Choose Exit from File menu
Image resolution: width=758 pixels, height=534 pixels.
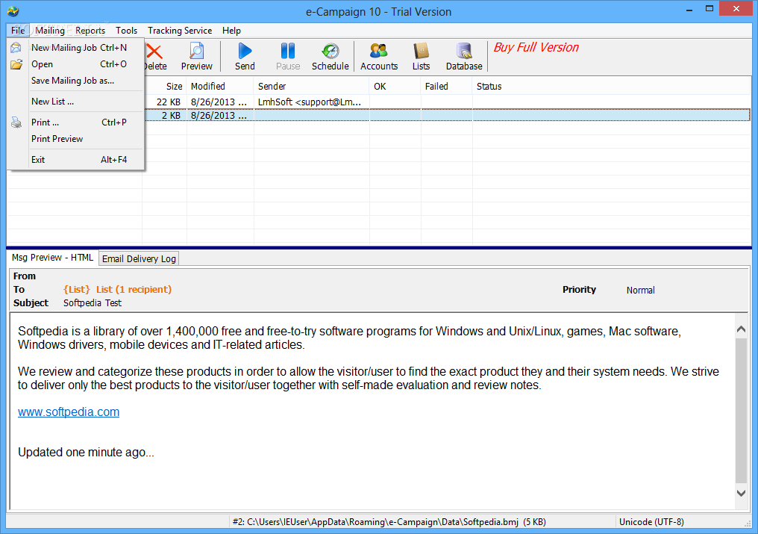[76, 160]
